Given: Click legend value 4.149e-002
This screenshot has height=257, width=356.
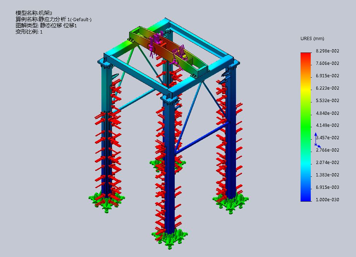Looking at the screenshot, I should coord(328,125).
